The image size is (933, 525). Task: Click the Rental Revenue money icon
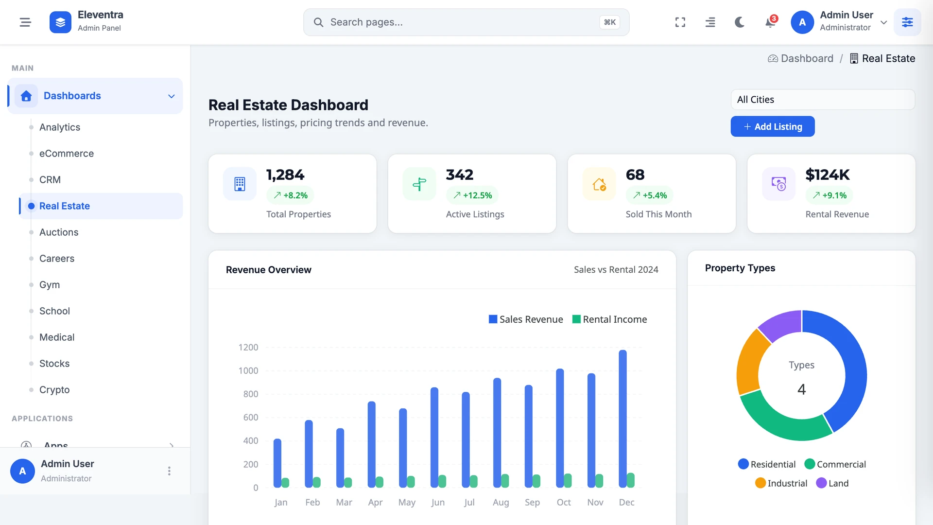coord(778,184)
